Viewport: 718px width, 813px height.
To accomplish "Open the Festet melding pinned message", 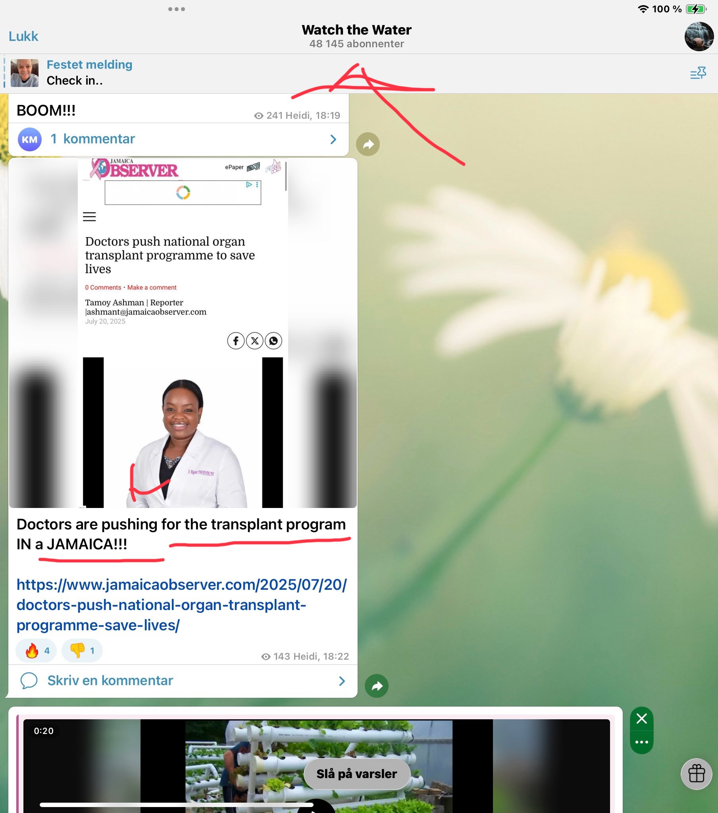I will 89,73.
